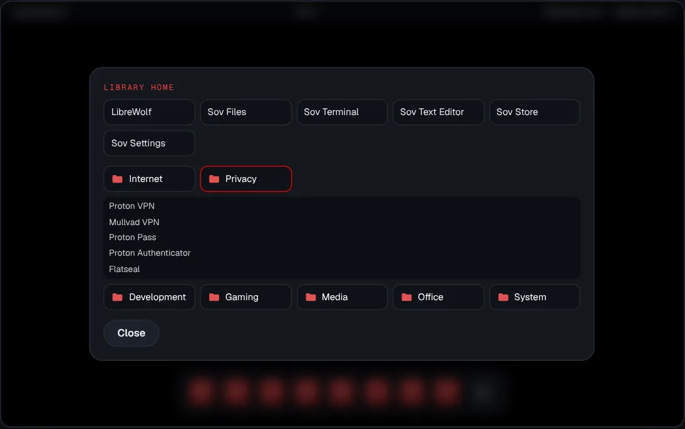Screen dimensions: 685x429
Task: Open Flatseal from Privacy list
Action: [124, 270]
